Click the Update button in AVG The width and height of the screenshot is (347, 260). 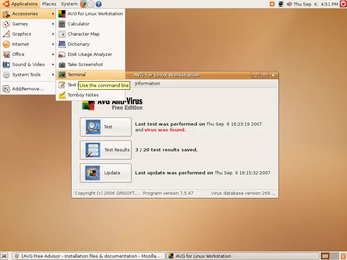(x=105, y=173)
